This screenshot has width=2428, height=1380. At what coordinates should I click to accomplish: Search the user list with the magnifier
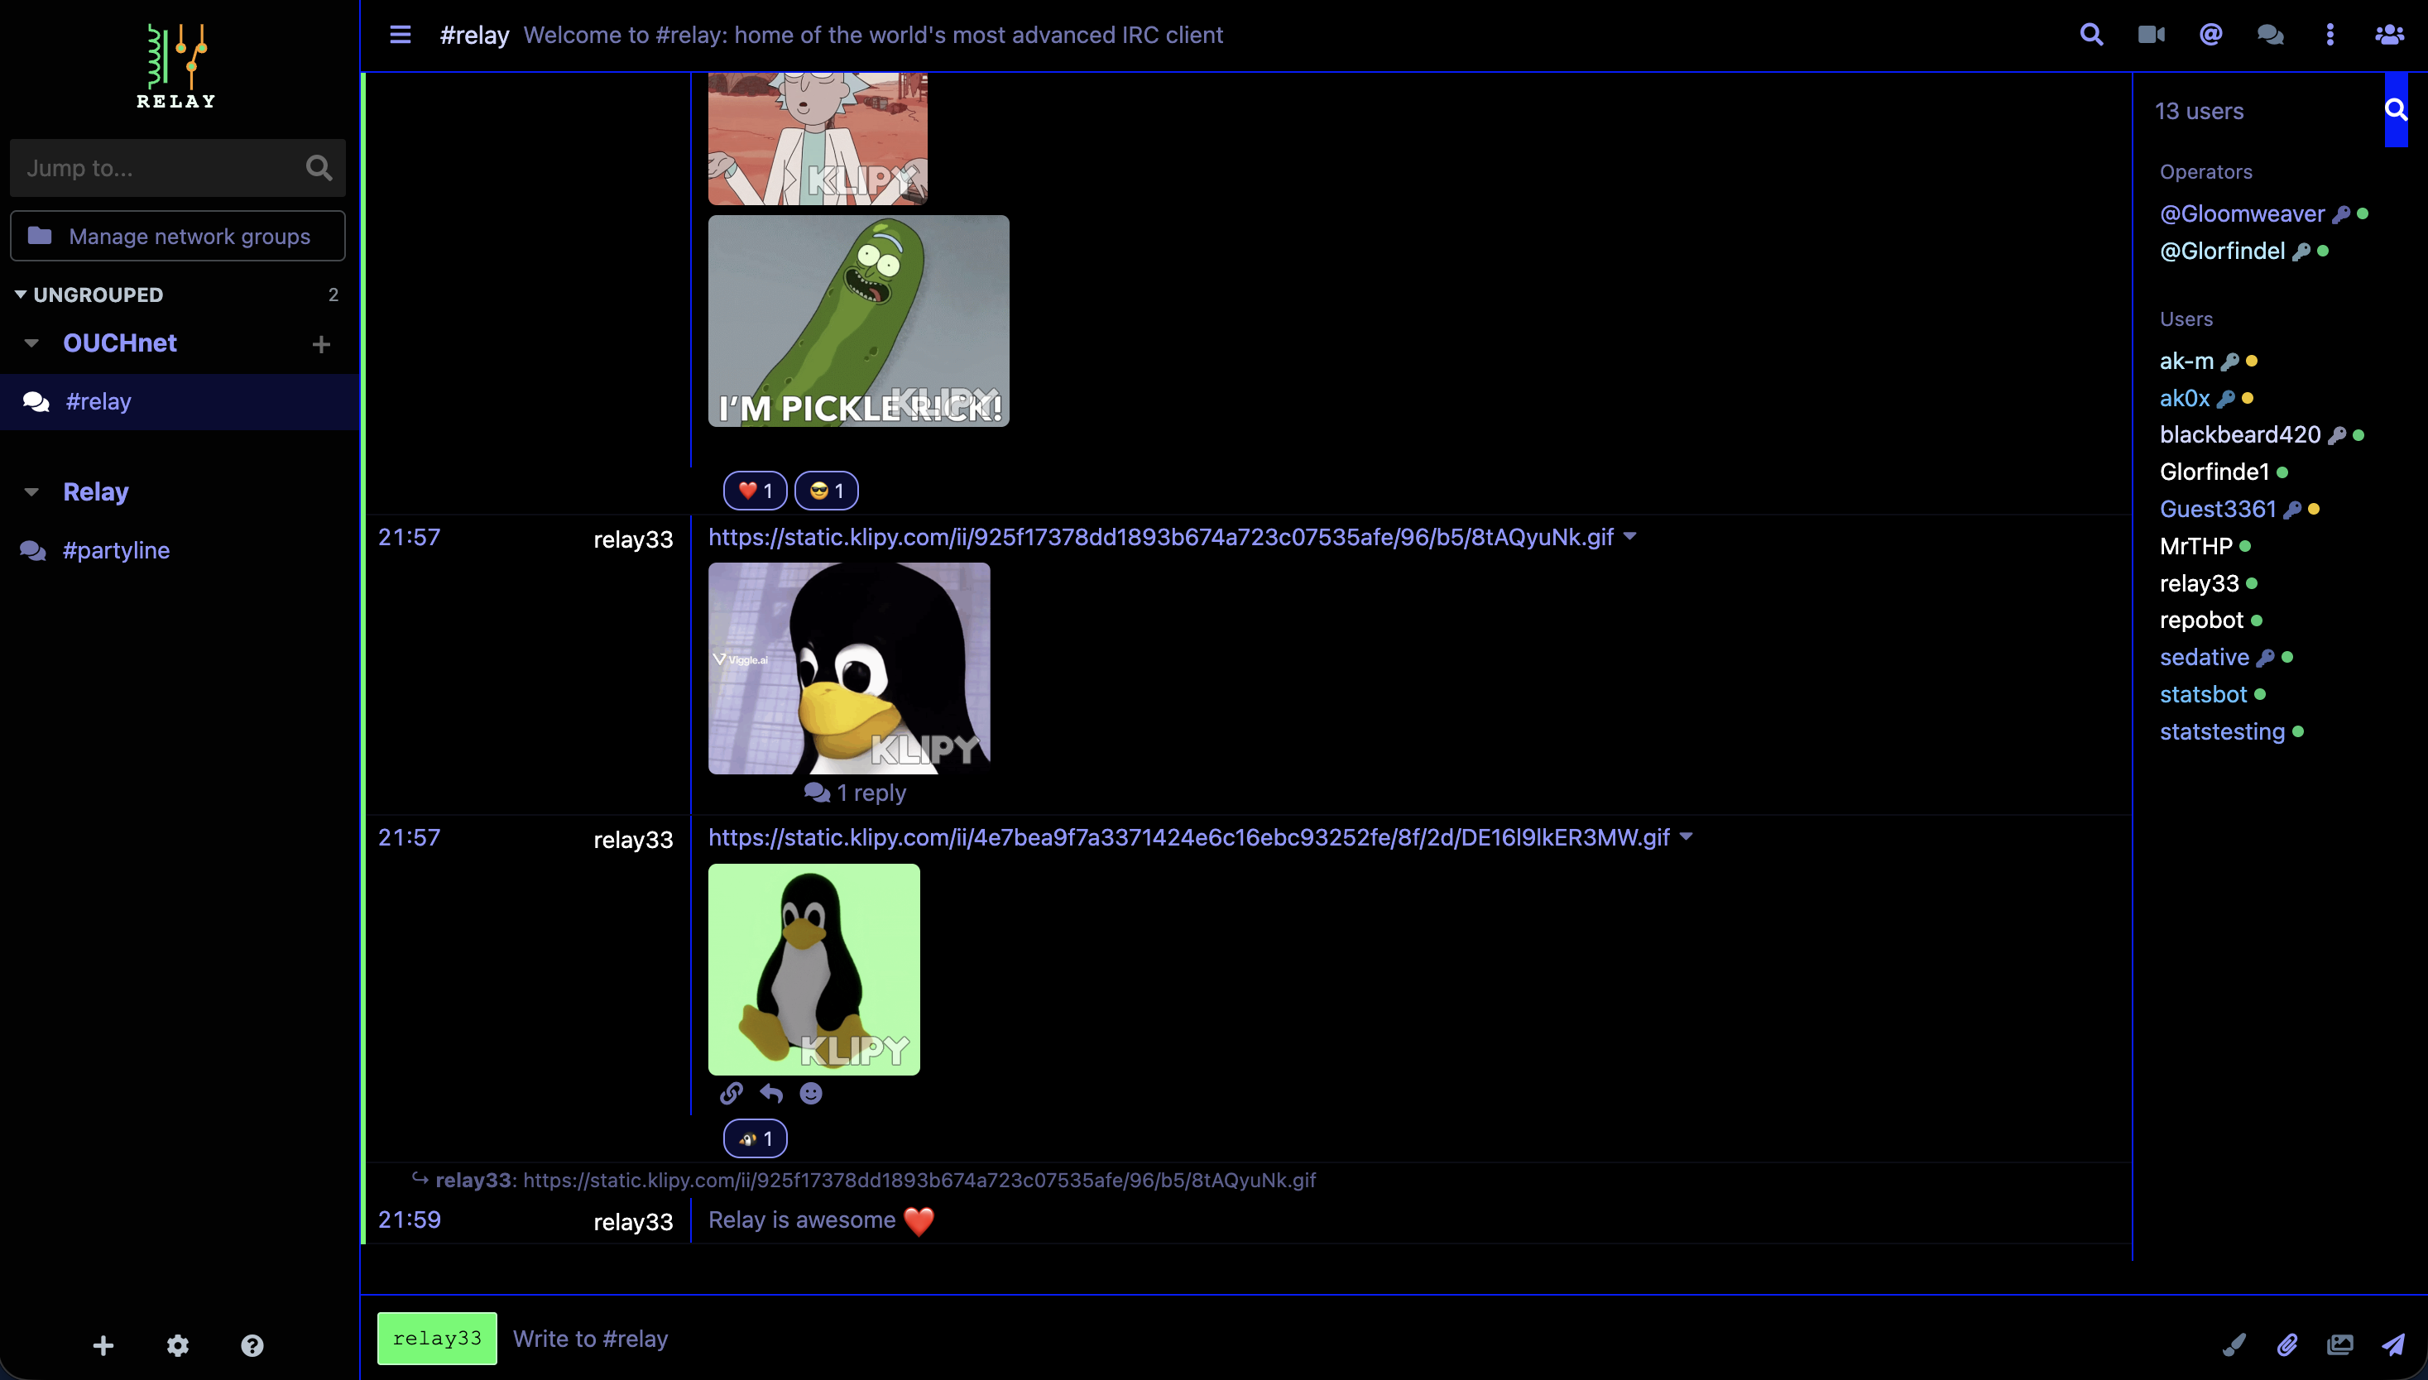(2396, 110)
